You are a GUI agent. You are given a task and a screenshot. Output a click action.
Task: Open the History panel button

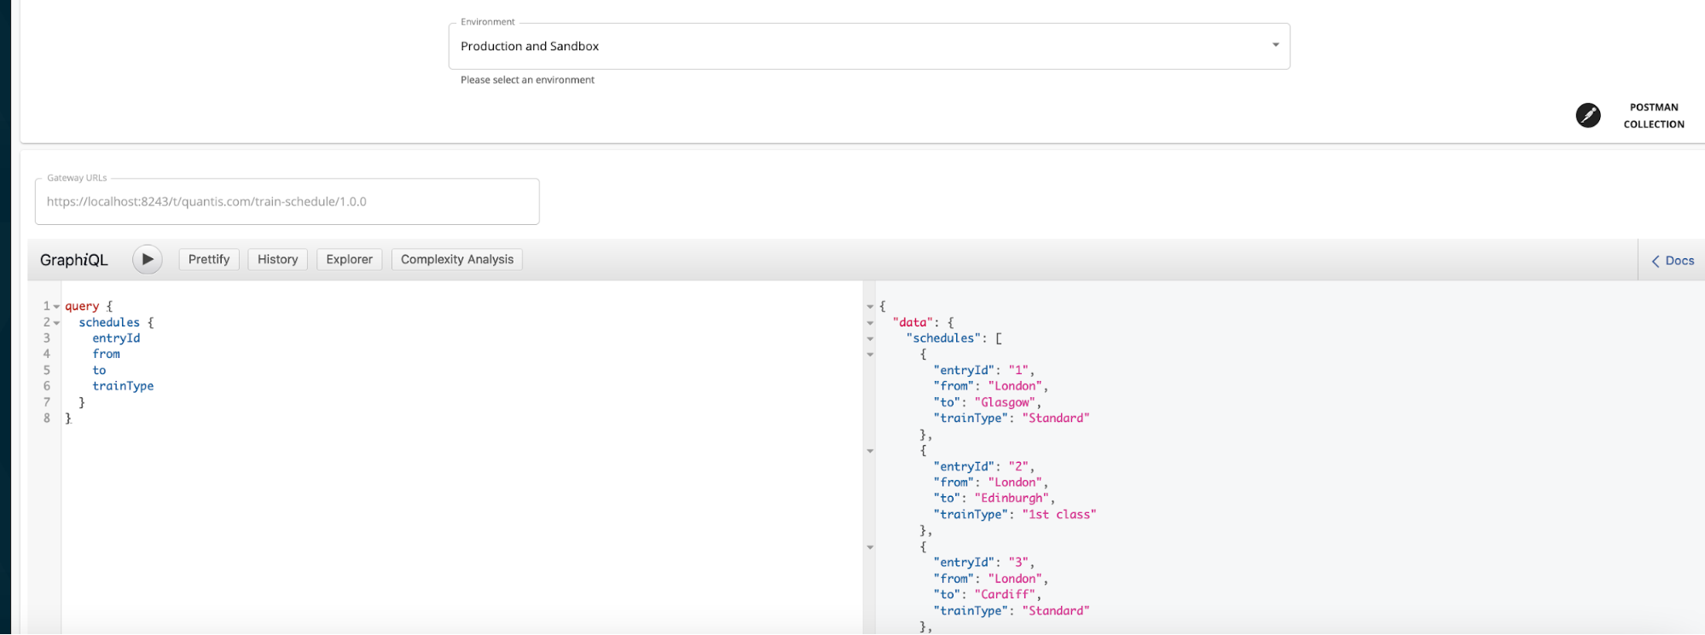pyautogui.click(x=278, y=259)
